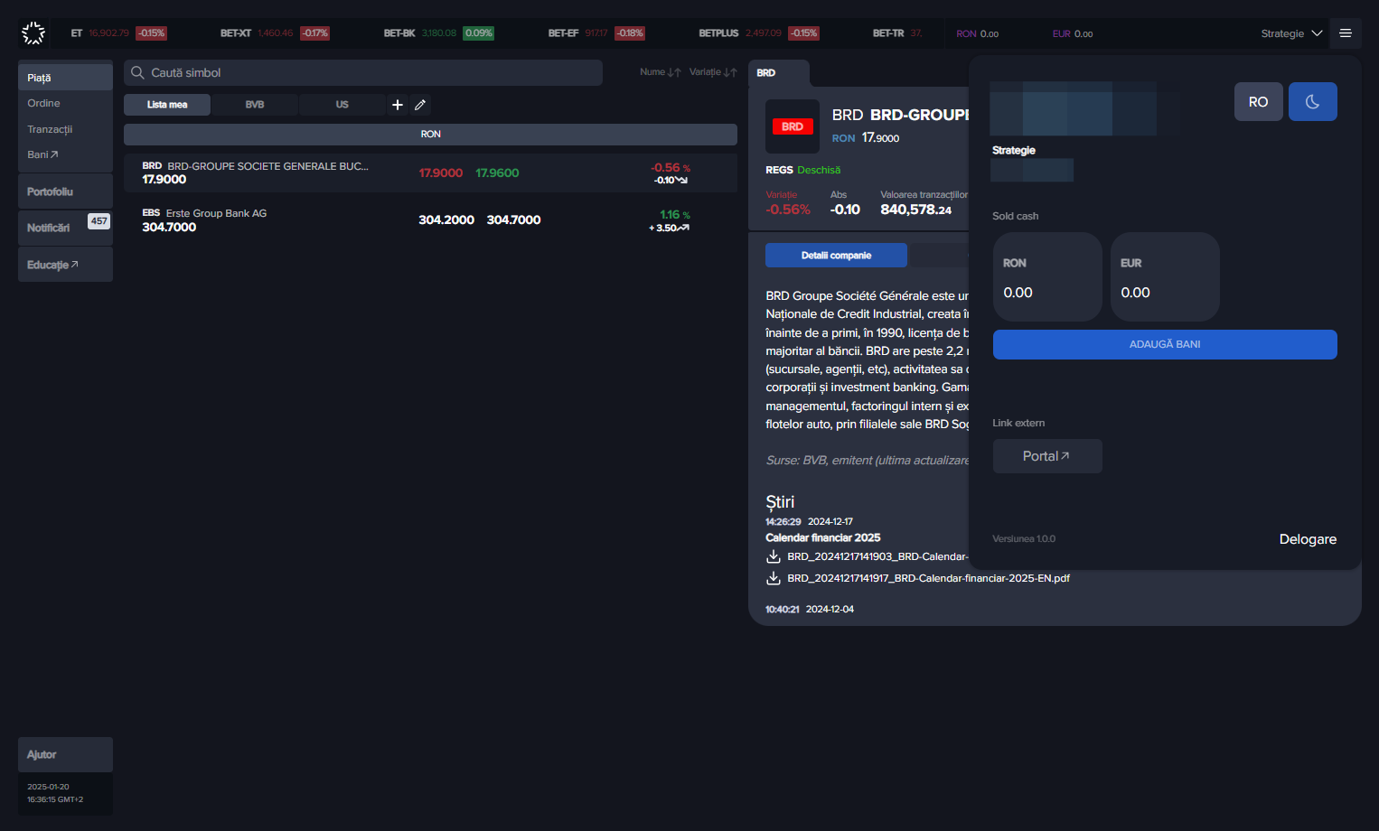Open Ordine in the sidebar
Screen dimensions: 1379x831
pyautogui.click(x=65, y=103)
